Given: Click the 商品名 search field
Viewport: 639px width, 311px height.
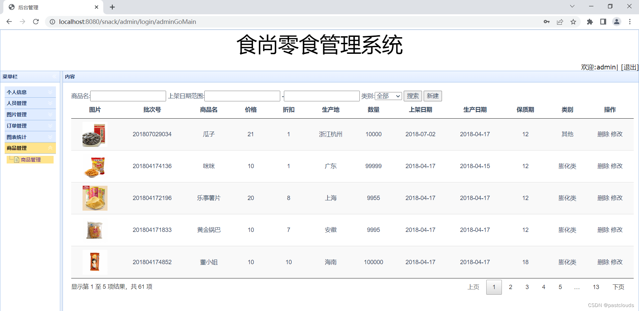Looking at the screenshot, I should pyautogui.click(x=128, y=96).
